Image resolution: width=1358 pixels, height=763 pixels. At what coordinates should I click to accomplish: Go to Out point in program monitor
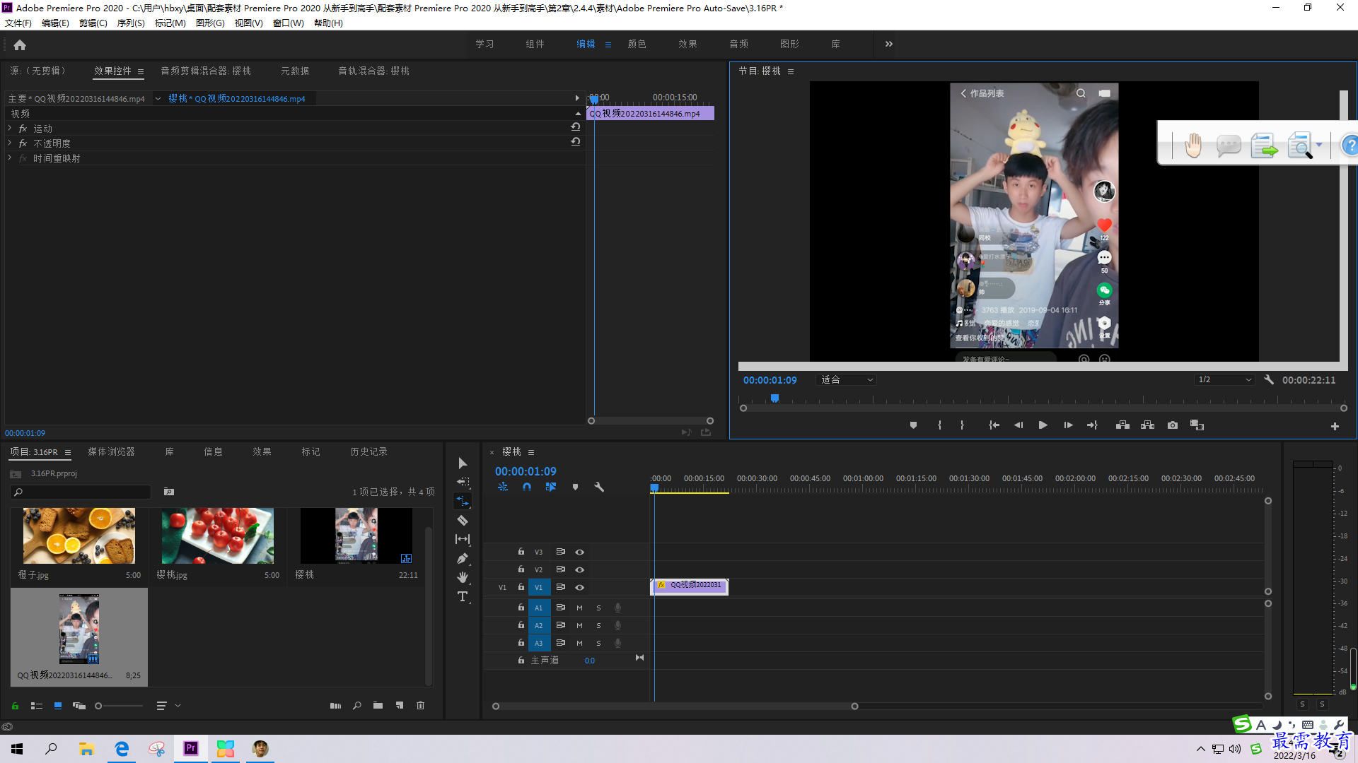click(1092, 425)
